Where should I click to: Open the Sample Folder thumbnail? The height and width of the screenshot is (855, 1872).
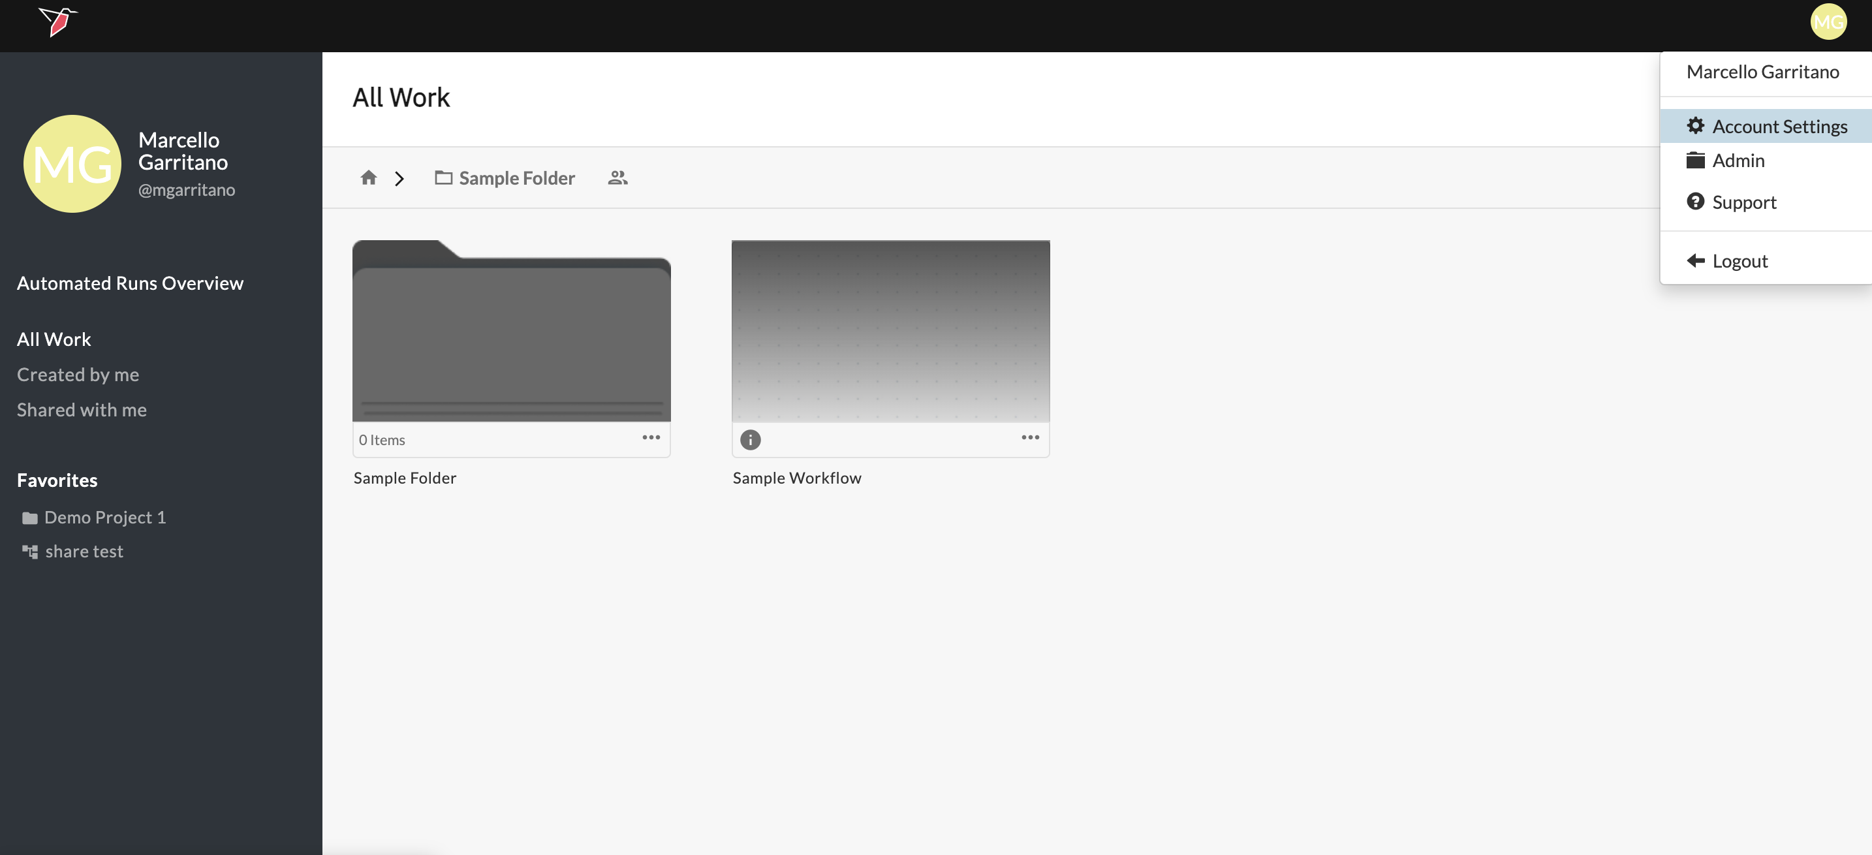pyautogui.click(x=511, y=332)
